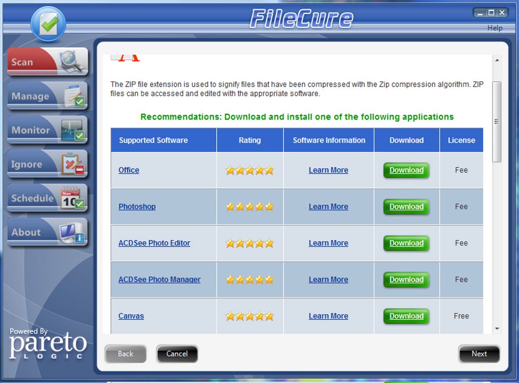The width and height of the screenshot is (519, 383).
Task: Download ACDSee Photo Manager
Action: (407, 280)
